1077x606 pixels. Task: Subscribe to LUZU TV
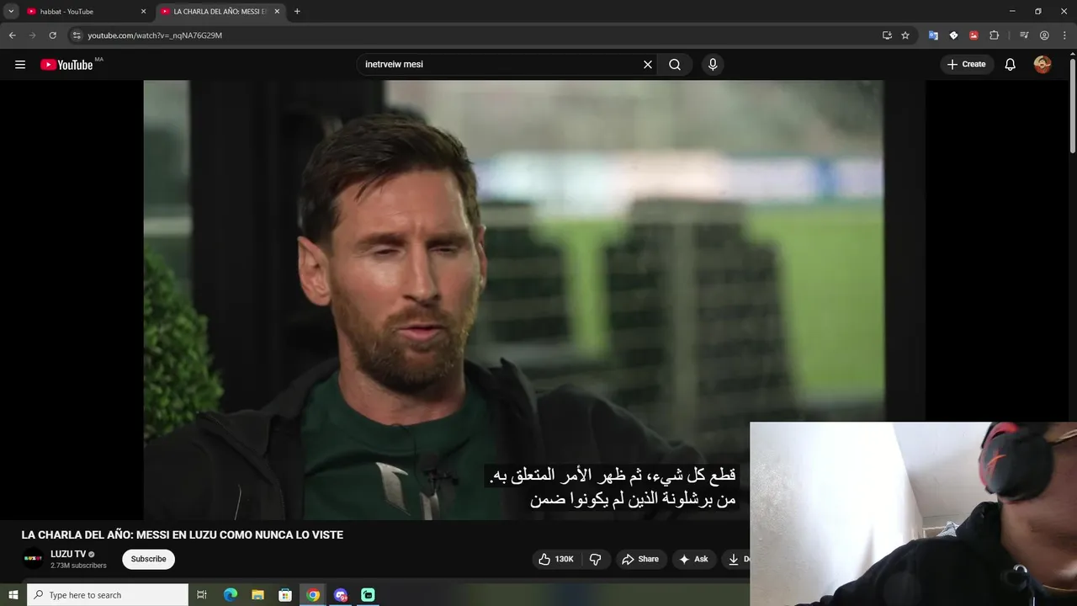[x=148, y=559]
